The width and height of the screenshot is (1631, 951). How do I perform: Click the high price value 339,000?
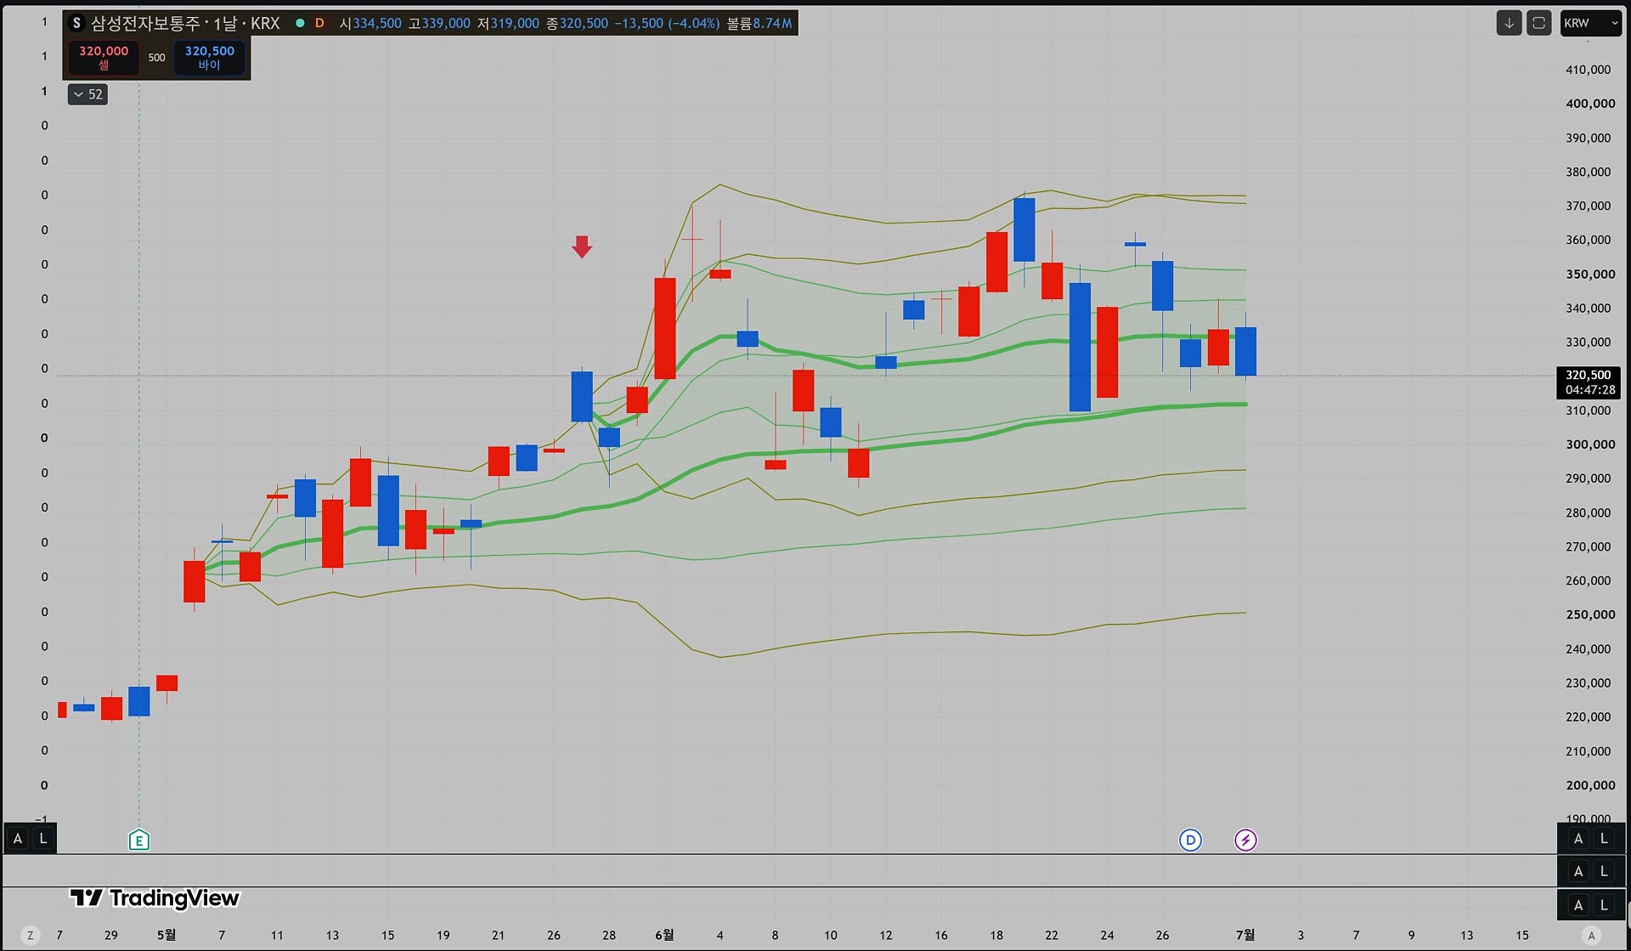[446, 23]
